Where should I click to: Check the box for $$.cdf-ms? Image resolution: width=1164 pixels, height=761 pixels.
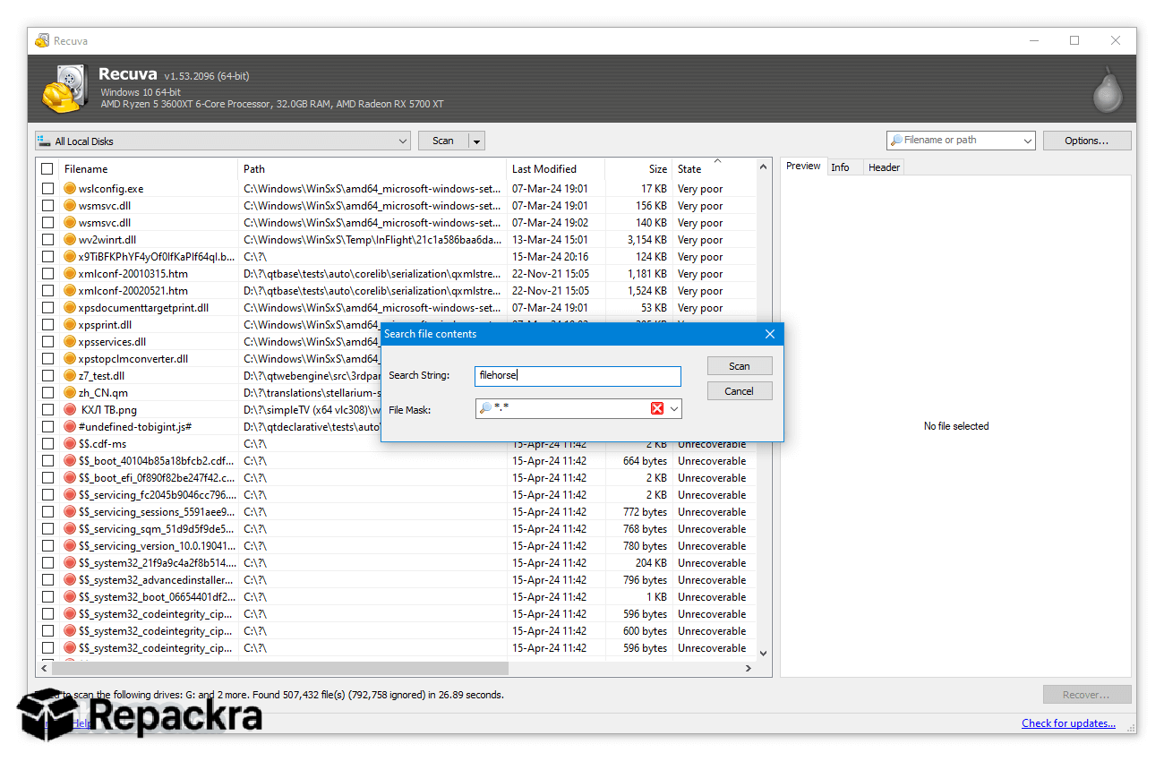coord(47,444)
